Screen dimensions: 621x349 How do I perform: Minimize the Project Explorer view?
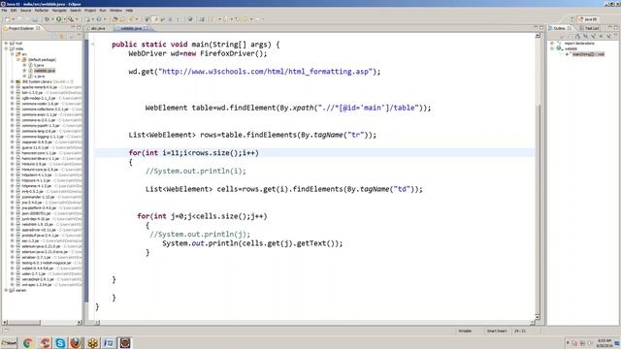pyautogui.click(x=73, y=27)
